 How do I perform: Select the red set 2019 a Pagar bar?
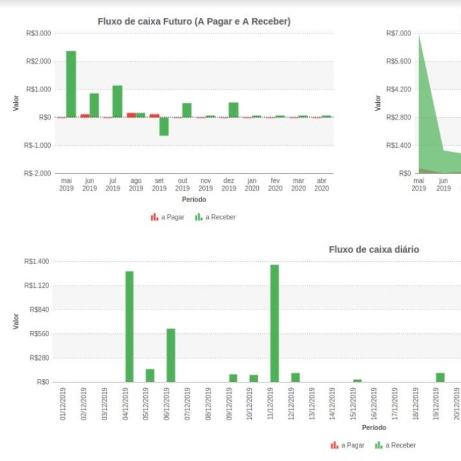click(155, 116)
